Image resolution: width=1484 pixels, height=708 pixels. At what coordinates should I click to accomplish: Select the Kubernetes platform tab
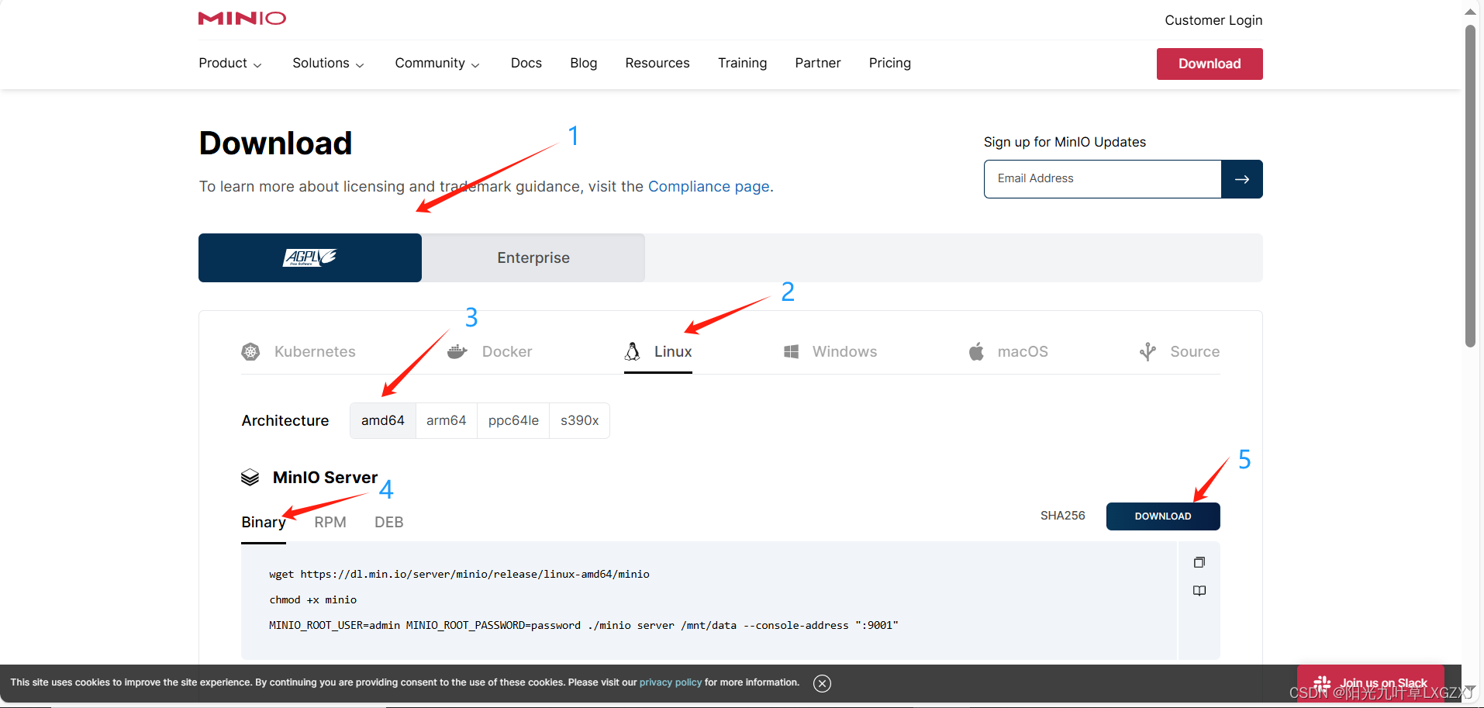(x=299, y=352)
